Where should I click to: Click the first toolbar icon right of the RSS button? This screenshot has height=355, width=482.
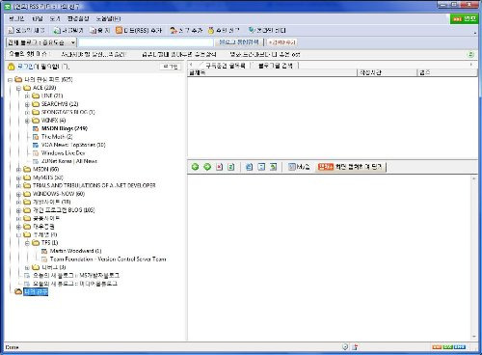174,30
